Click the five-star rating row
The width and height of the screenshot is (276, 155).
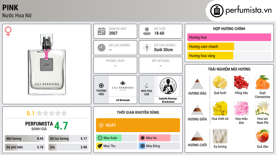[52, 113]
